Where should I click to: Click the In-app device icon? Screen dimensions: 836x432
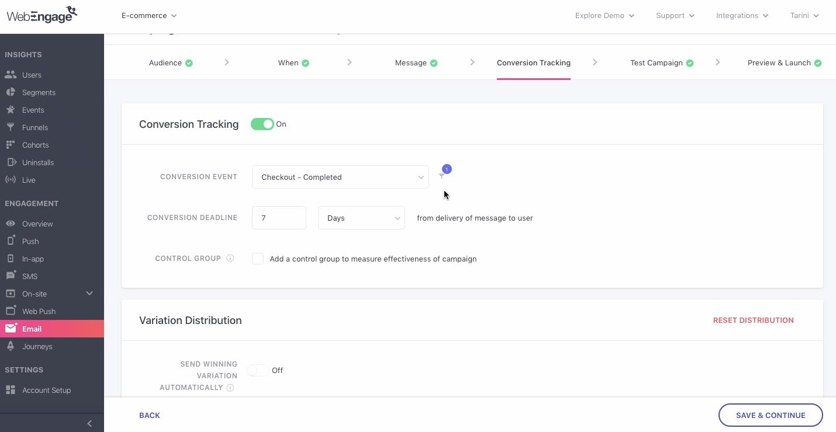click(11, 259)
